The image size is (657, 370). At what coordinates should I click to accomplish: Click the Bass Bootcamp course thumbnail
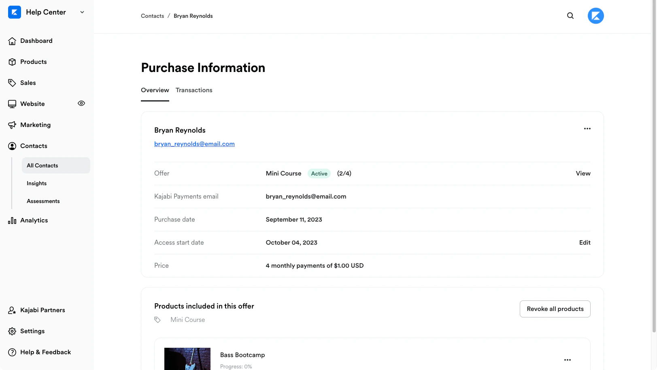[187, 359]
